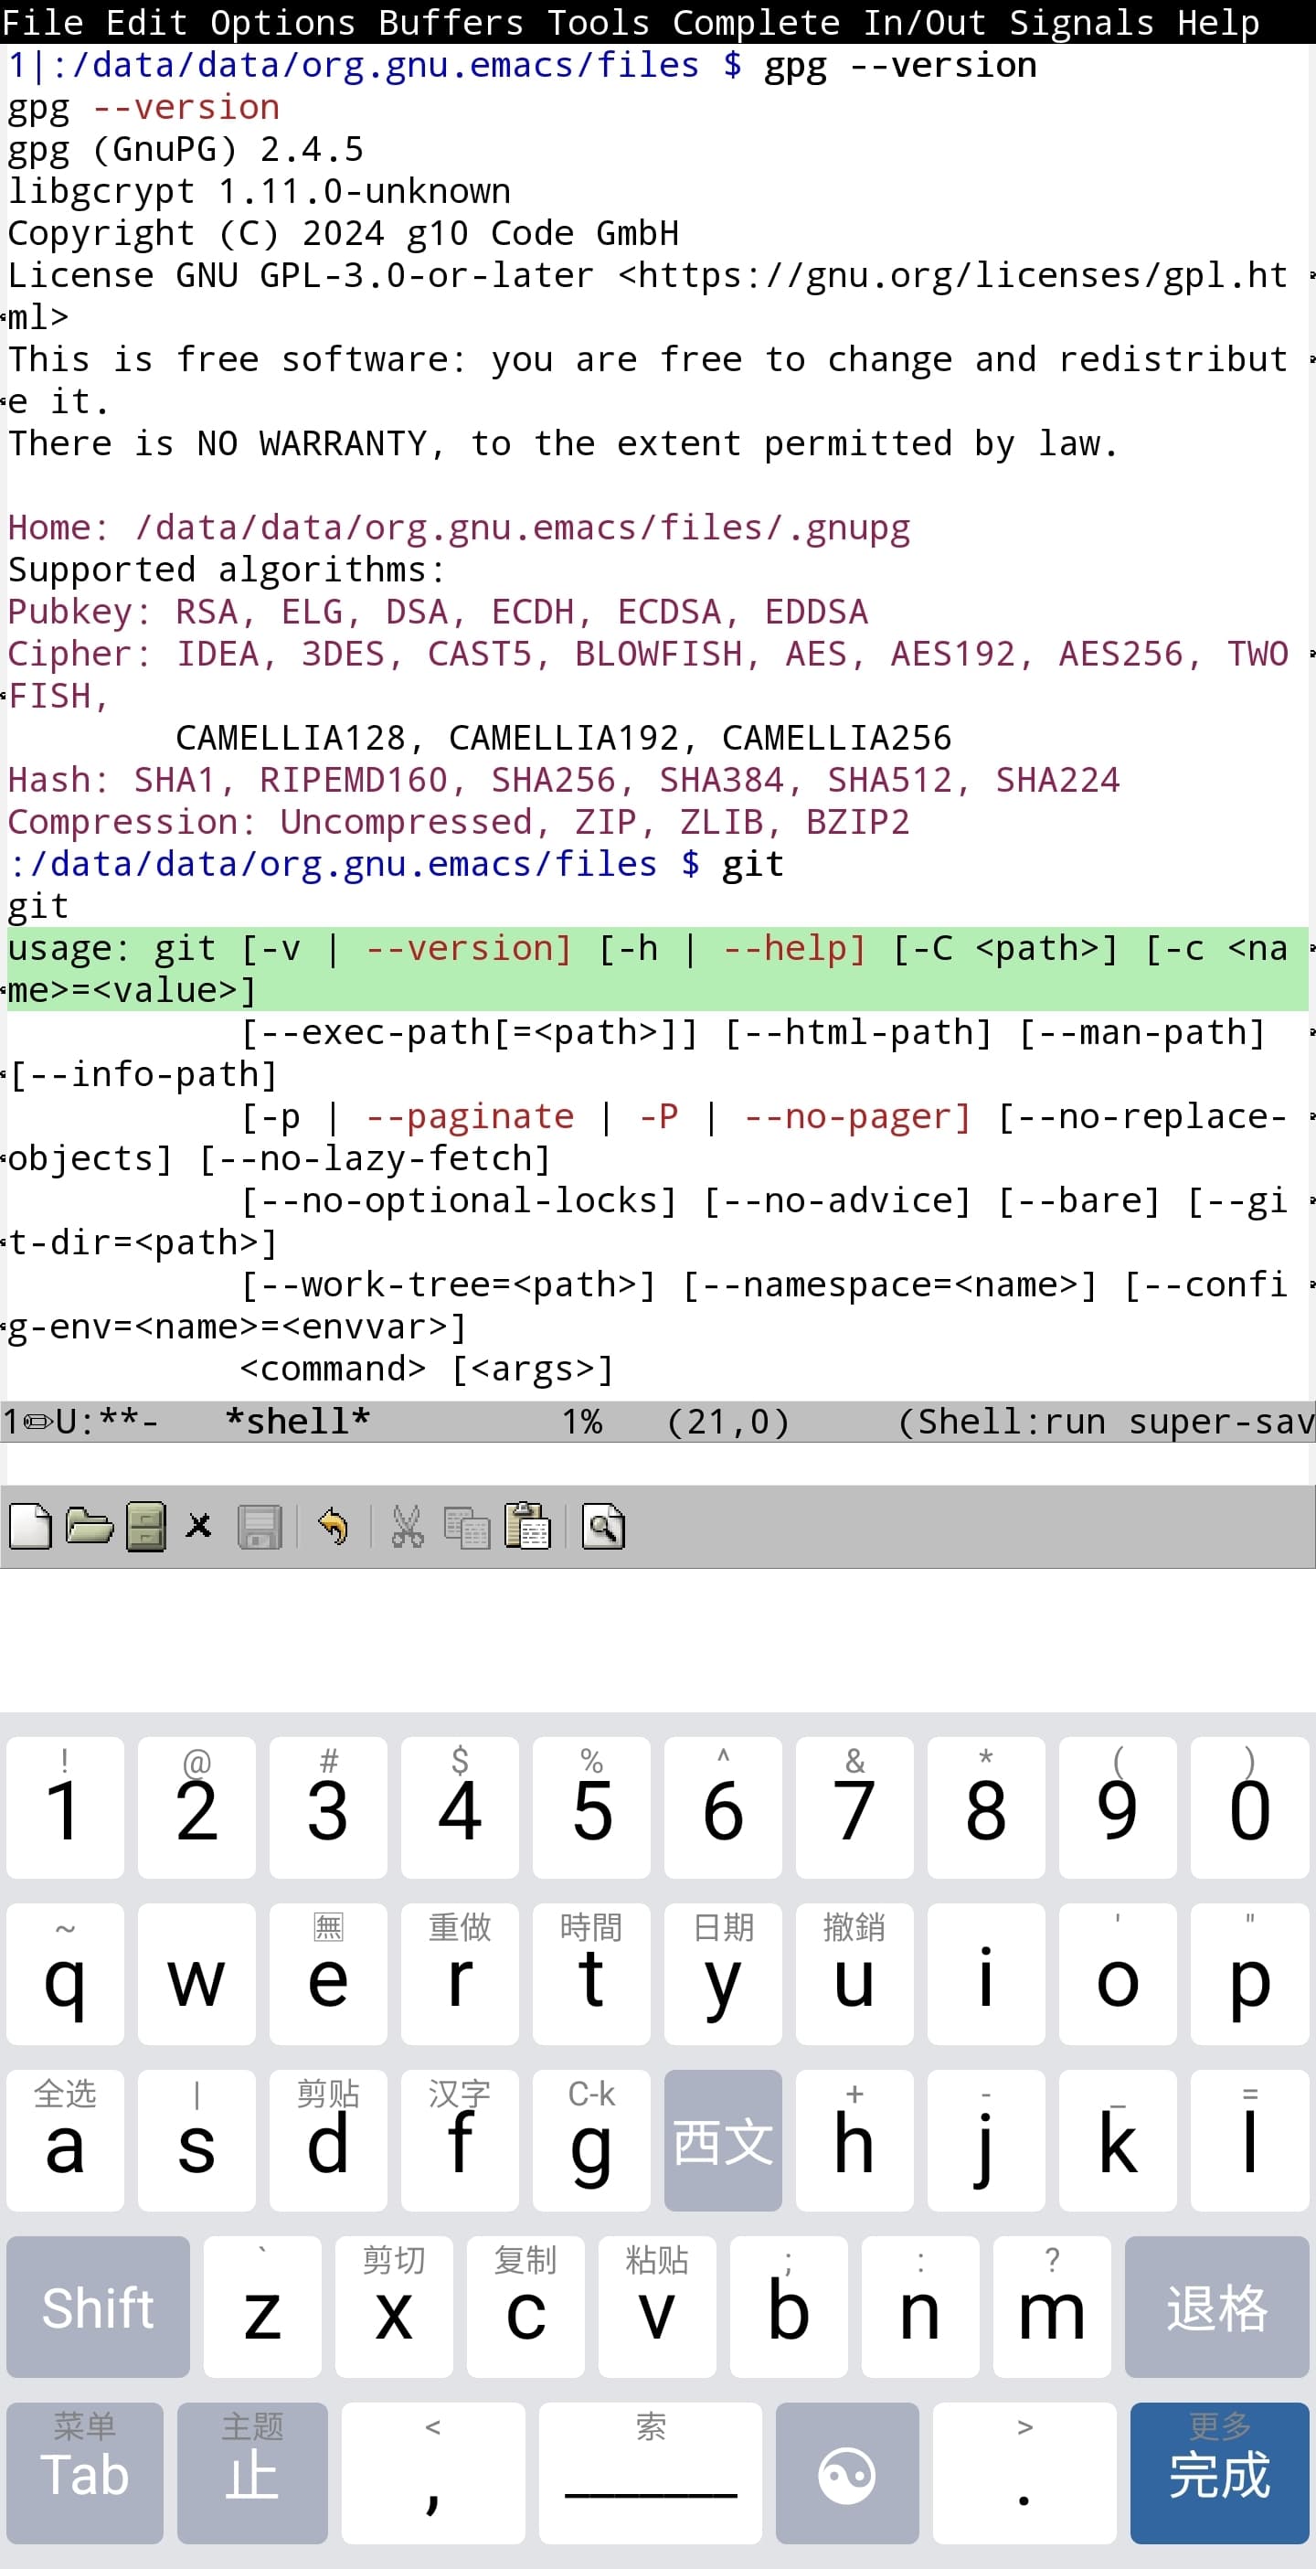
Task: Save the buffer with the floppy disk icon
Action: coord(260,1526)
